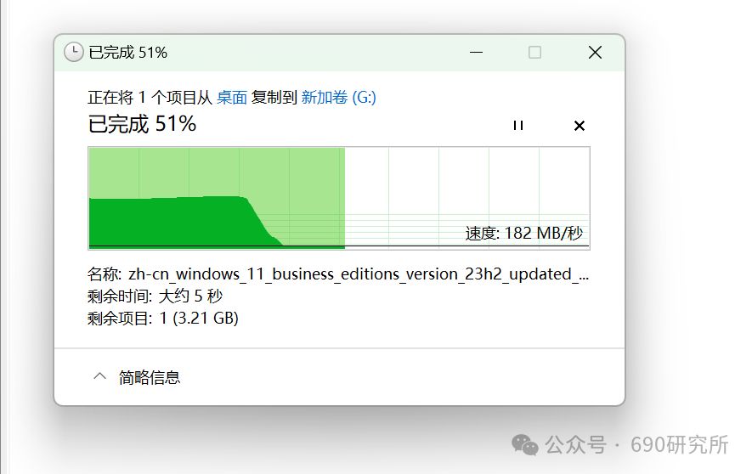Click the file name starting zh-cn_windows_11
This screenshot has height=474, width=752.
tap(358, 275)
